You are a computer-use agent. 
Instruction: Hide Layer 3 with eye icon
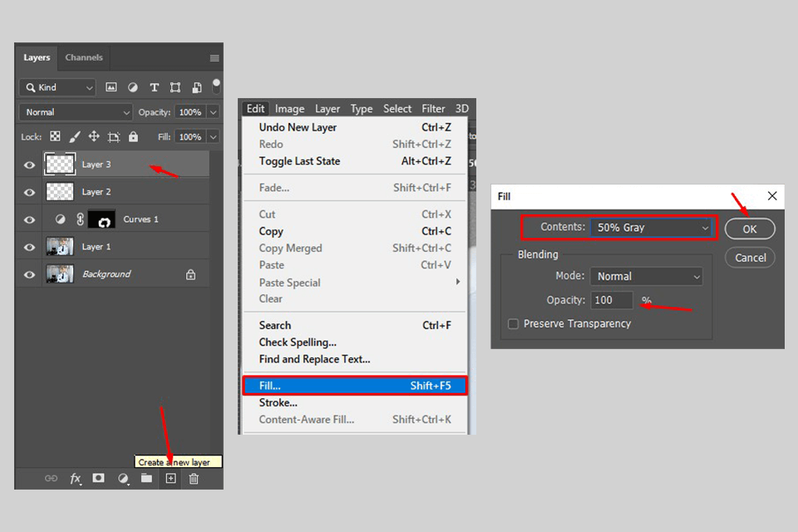[30, 165]
